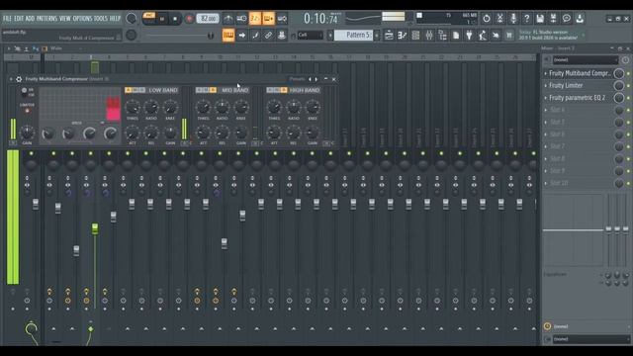Screen dimensions: 633x356
Task: Click the LOW BAND label button
Action: pyautogui.click(x=163, y=90)
